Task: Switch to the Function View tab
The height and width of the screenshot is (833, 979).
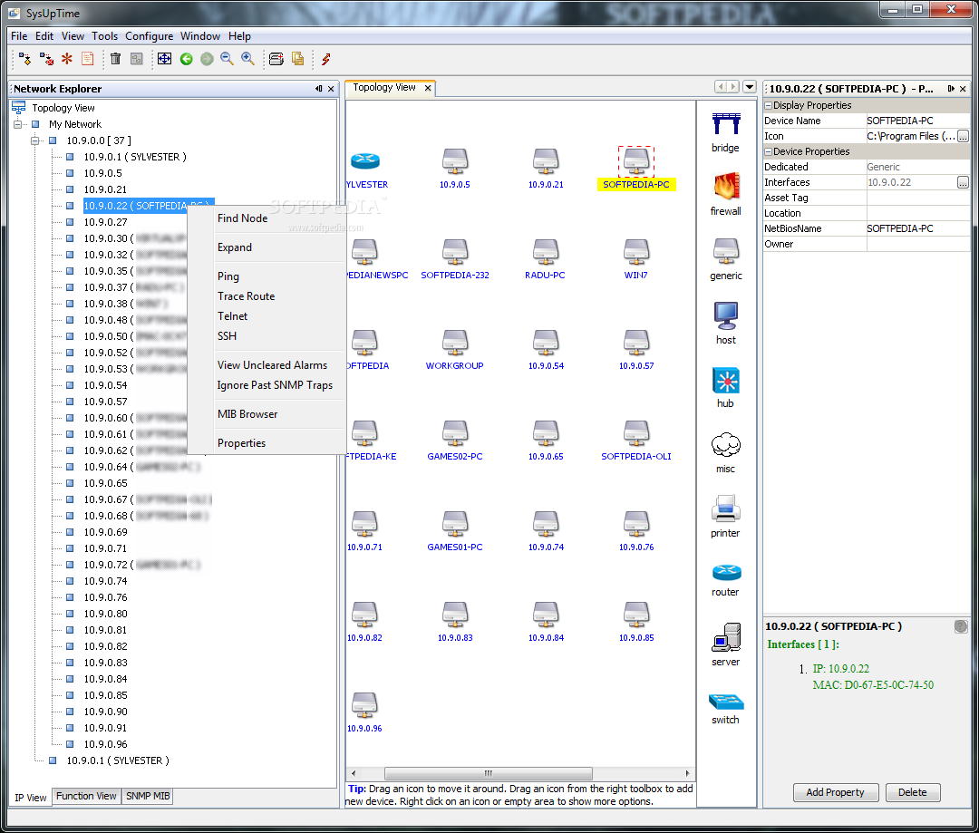Action: [86, 796]
